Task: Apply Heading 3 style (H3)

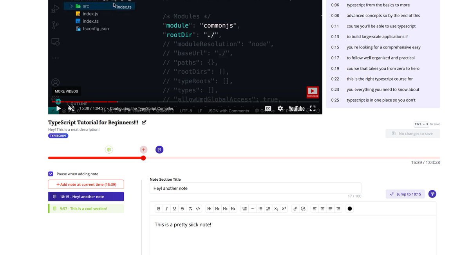Action: (225, 209)
